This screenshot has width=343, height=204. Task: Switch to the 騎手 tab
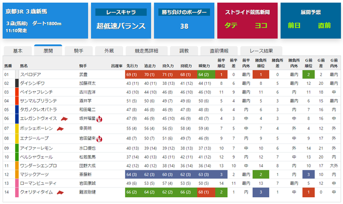[78, 51]
